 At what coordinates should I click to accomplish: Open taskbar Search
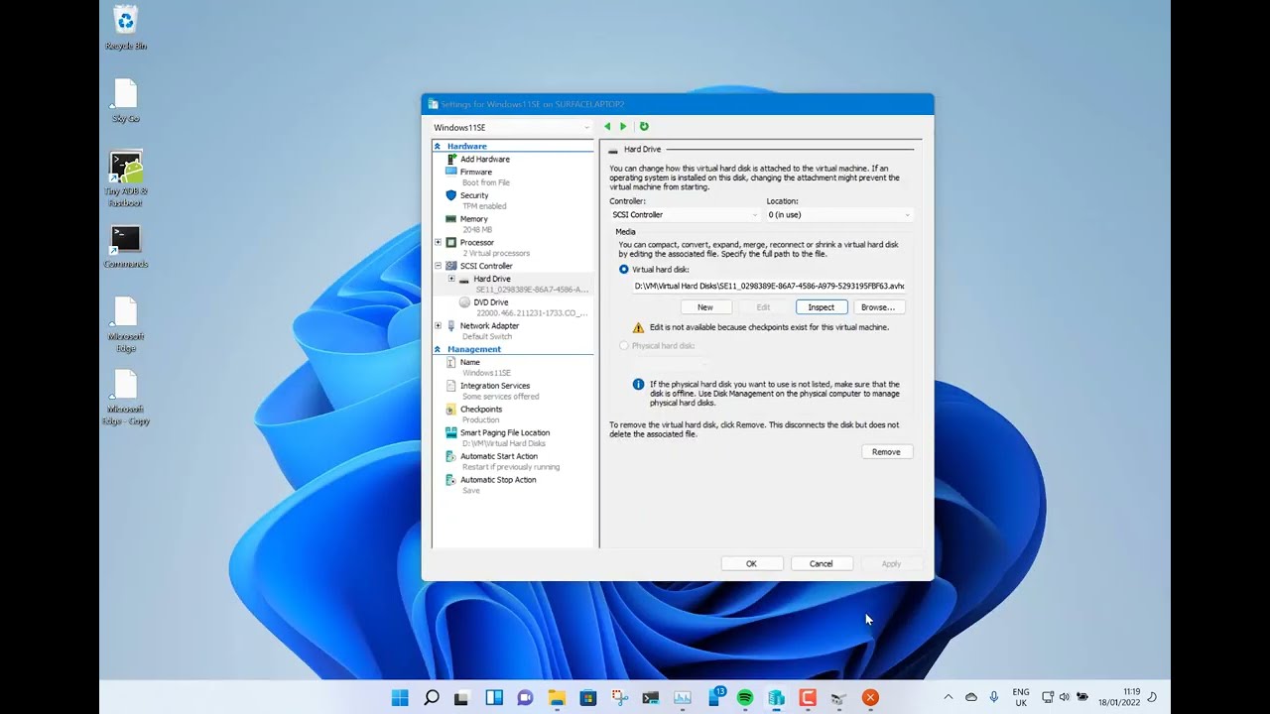[x=432, y=698]
